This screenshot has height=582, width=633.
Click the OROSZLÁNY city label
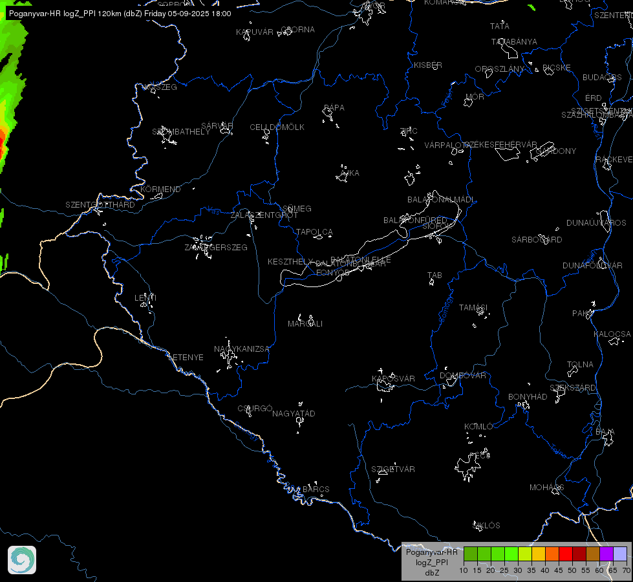(x=500, y=69)
